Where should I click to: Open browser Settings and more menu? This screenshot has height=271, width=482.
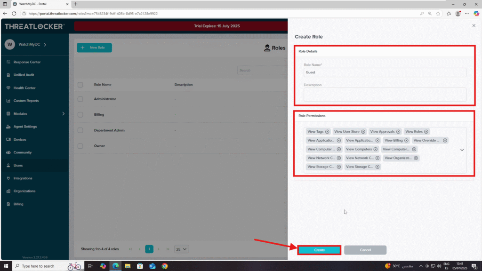tap(467, 14)
